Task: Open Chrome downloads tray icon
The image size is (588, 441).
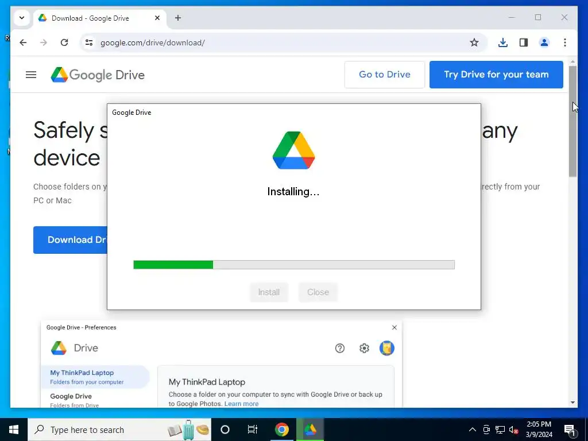Action: (503, 42)
